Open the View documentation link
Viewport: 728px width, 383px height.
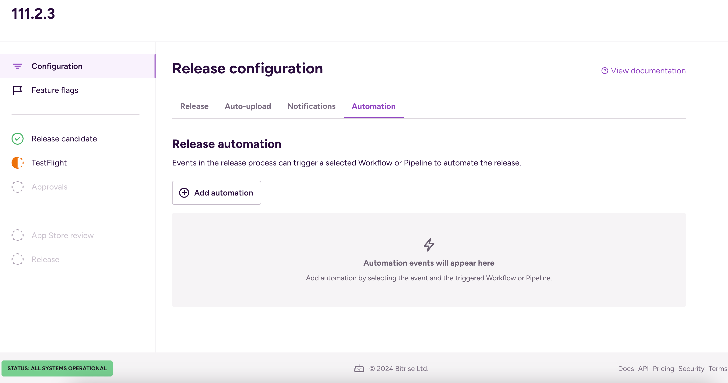coord(643,71)
